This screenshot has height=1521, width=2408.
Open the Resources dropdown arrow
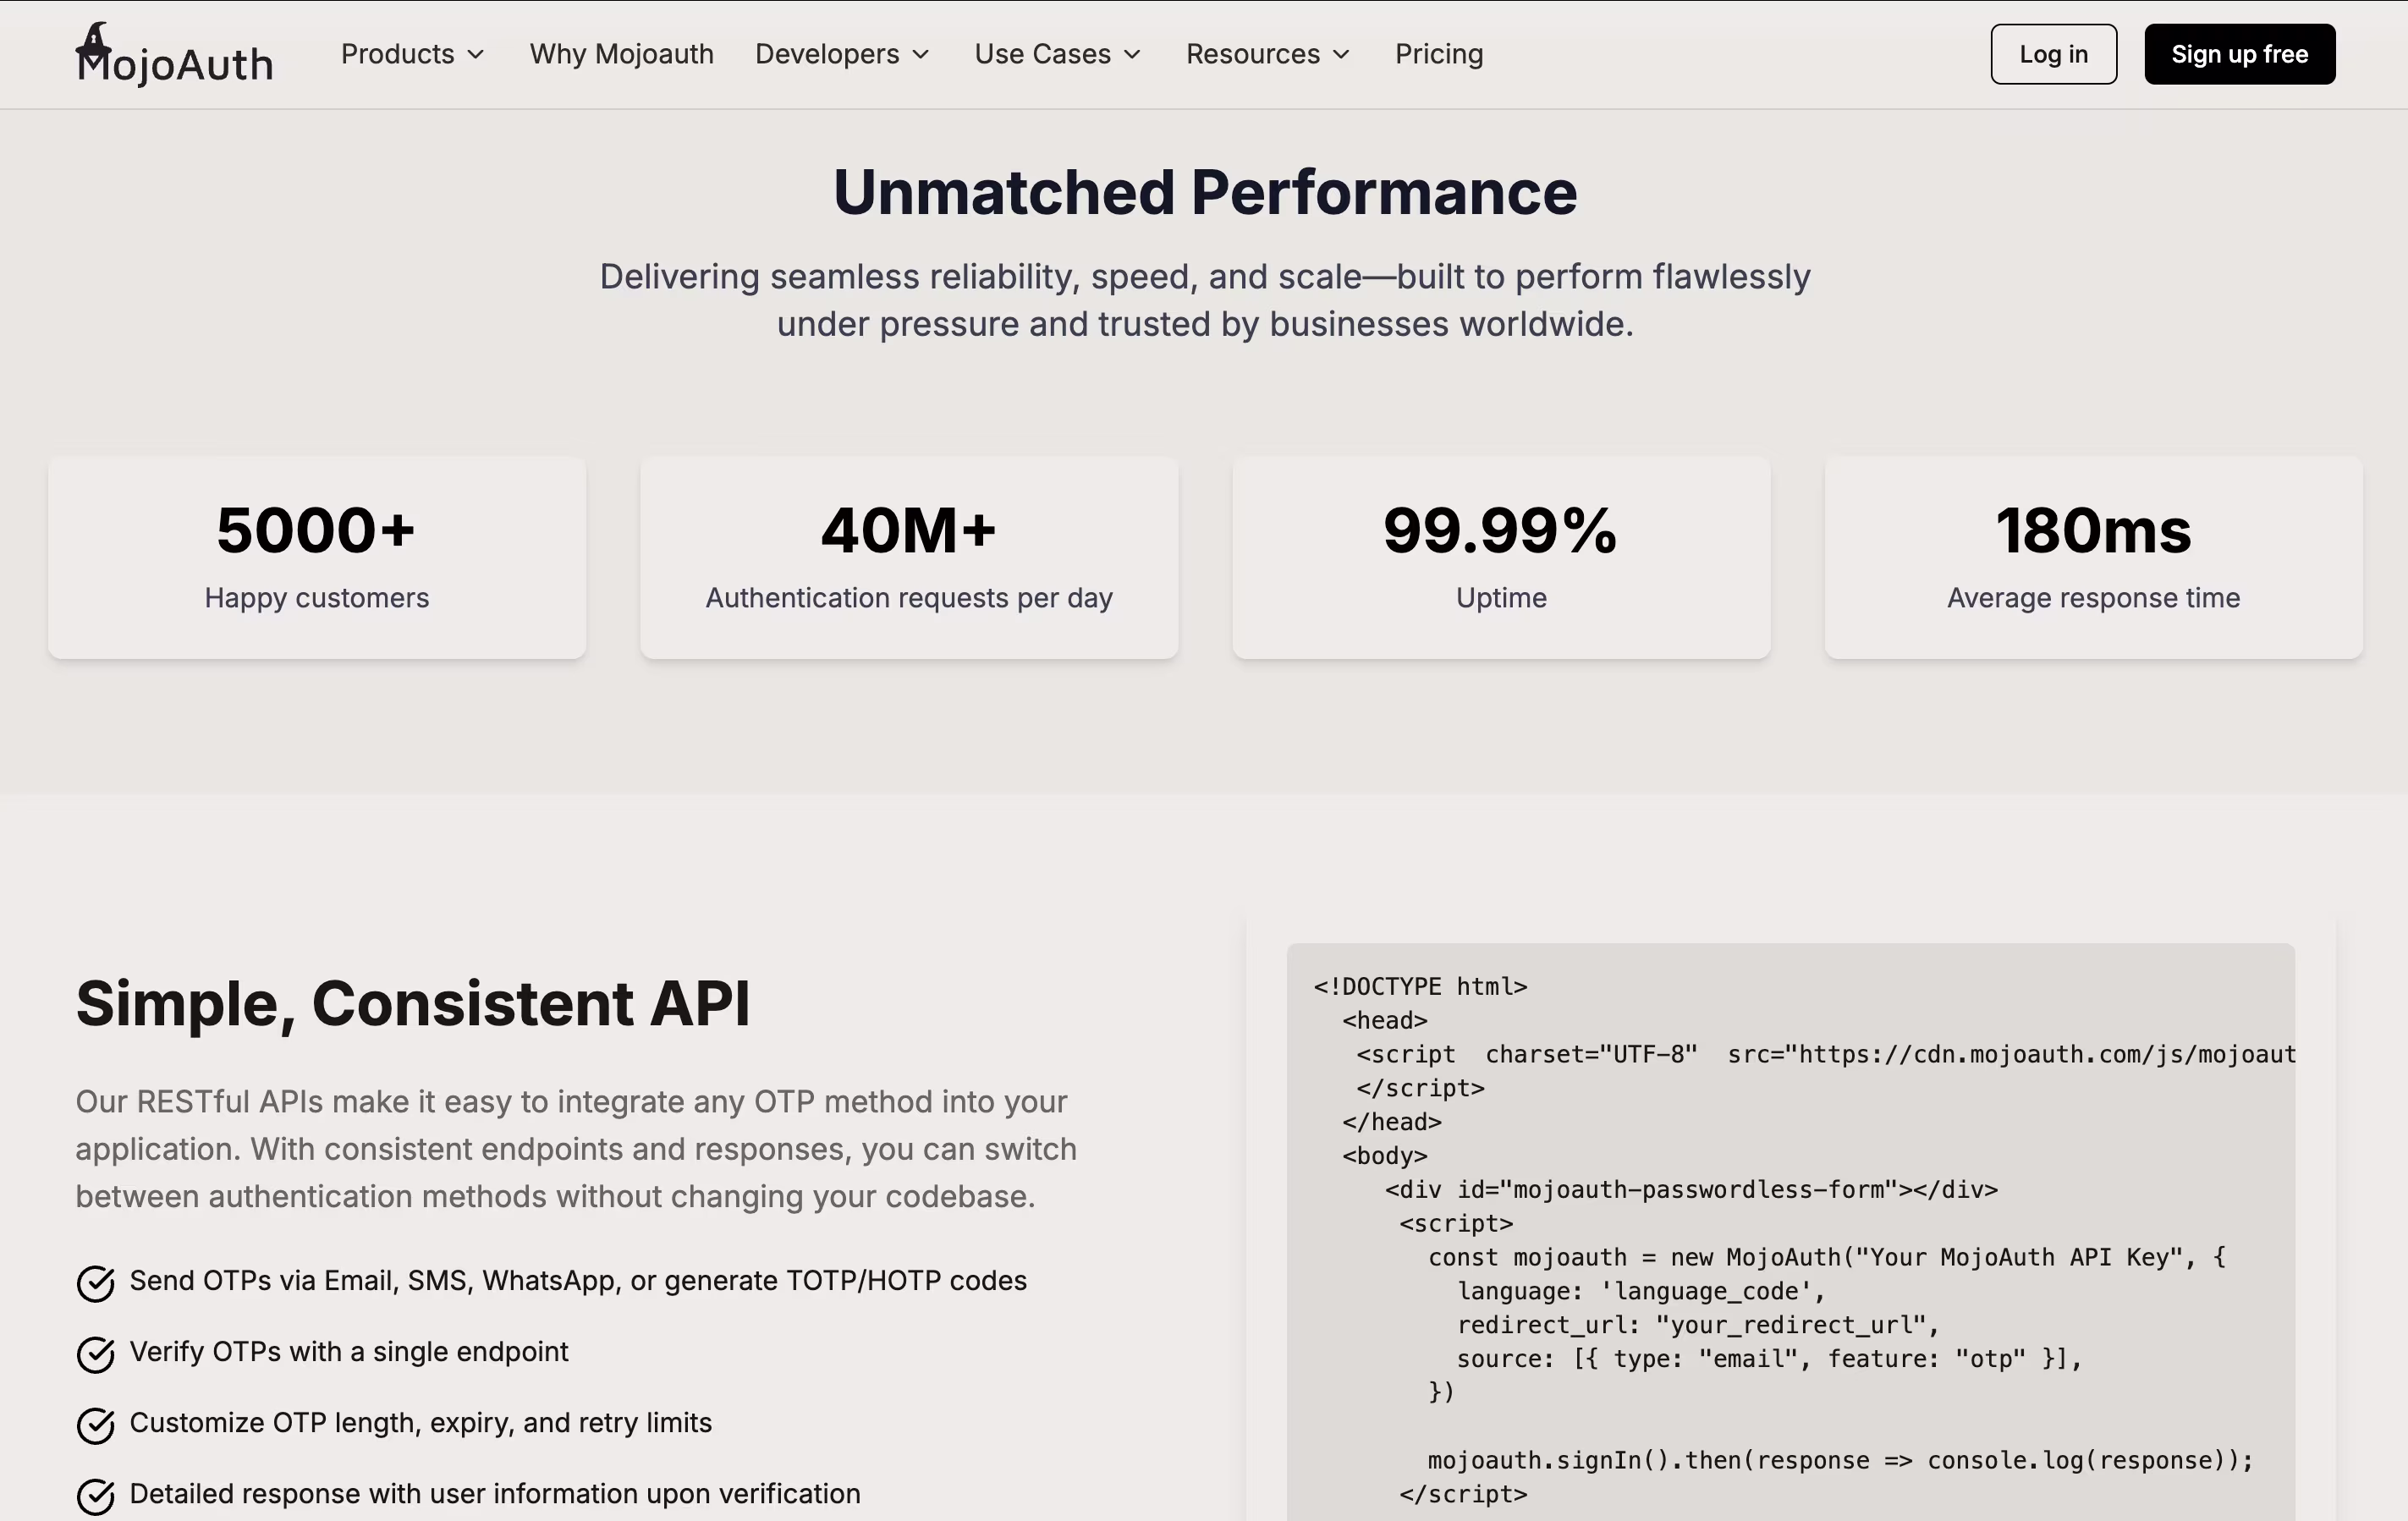click(x=1342, y=54)
